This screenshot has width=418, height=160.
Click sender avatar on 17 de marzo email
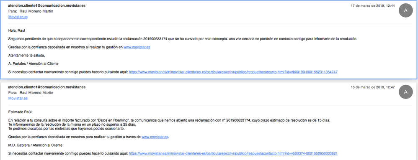405,10
